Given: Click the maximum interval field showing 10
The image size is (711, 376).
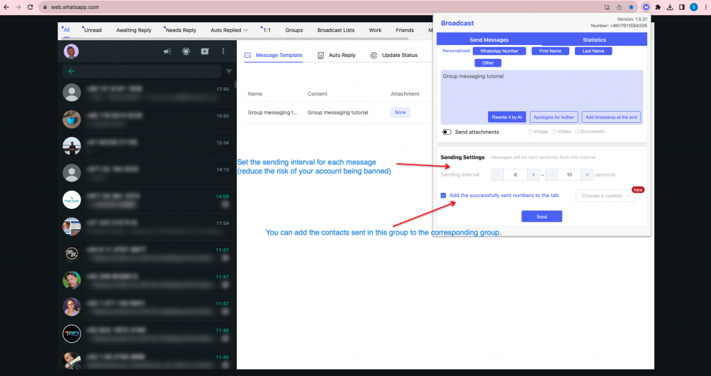Looking at the screenshot, I should [x=569, y=175].
